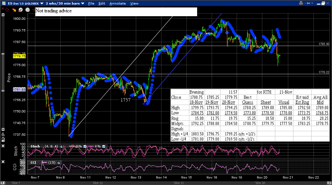Click the 1800.00 price axis label
This screenshot has width=332, height=185.
pyautogui.click(x=19, y=18)
